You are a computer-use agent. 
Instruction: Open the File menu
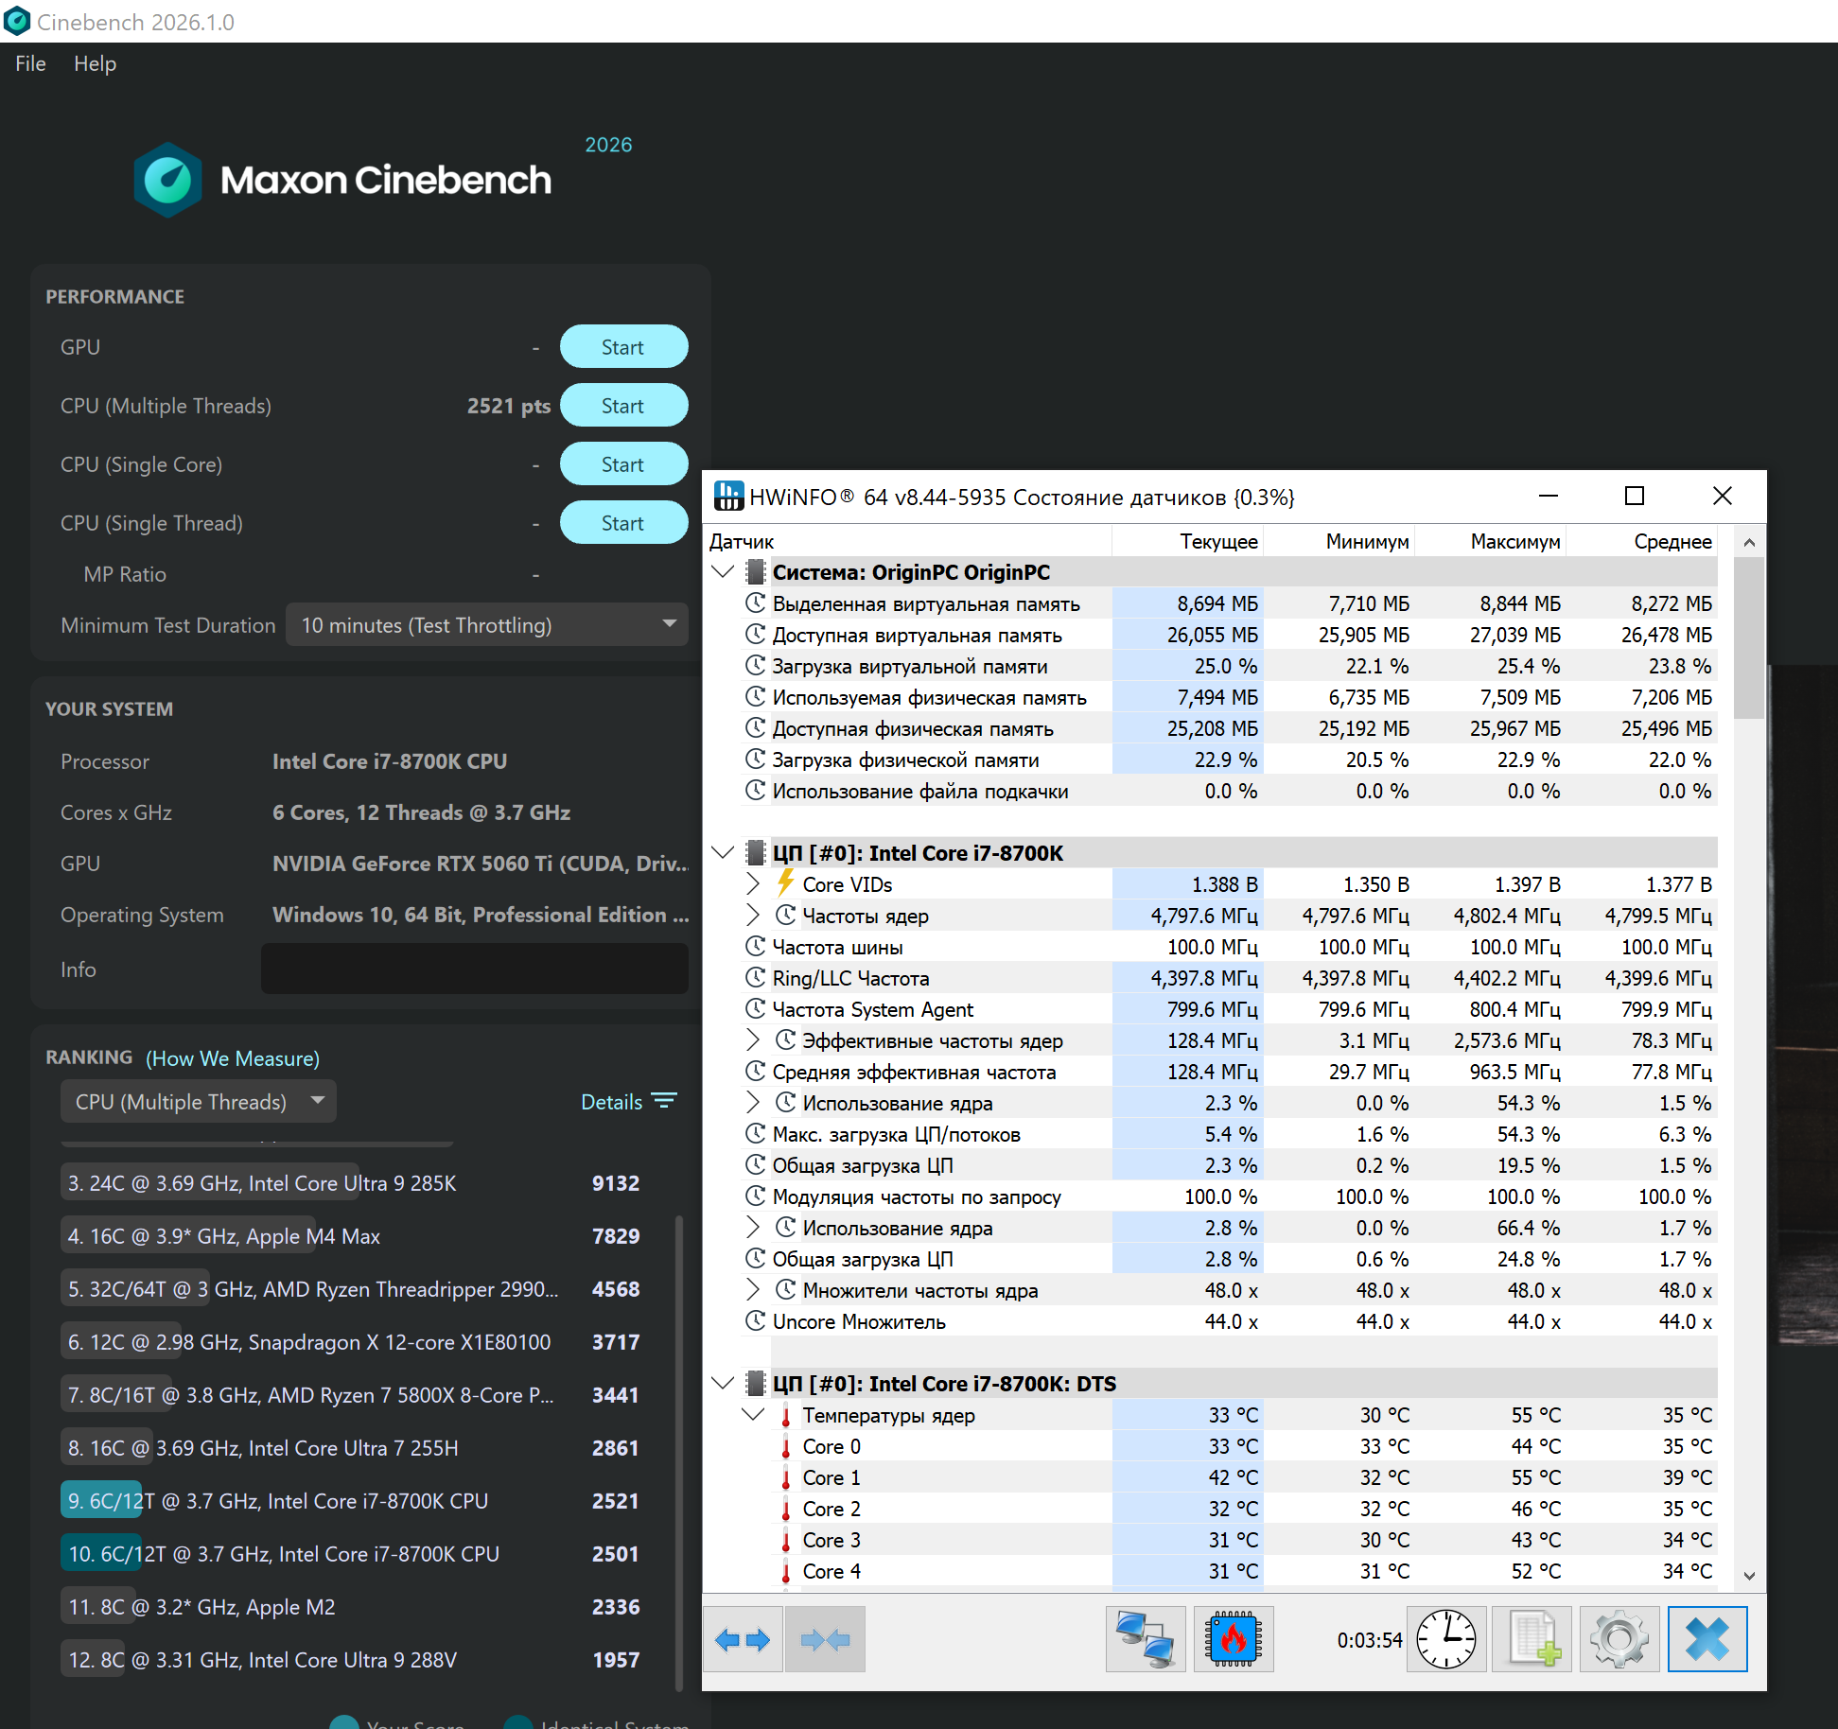coord(30,63)
